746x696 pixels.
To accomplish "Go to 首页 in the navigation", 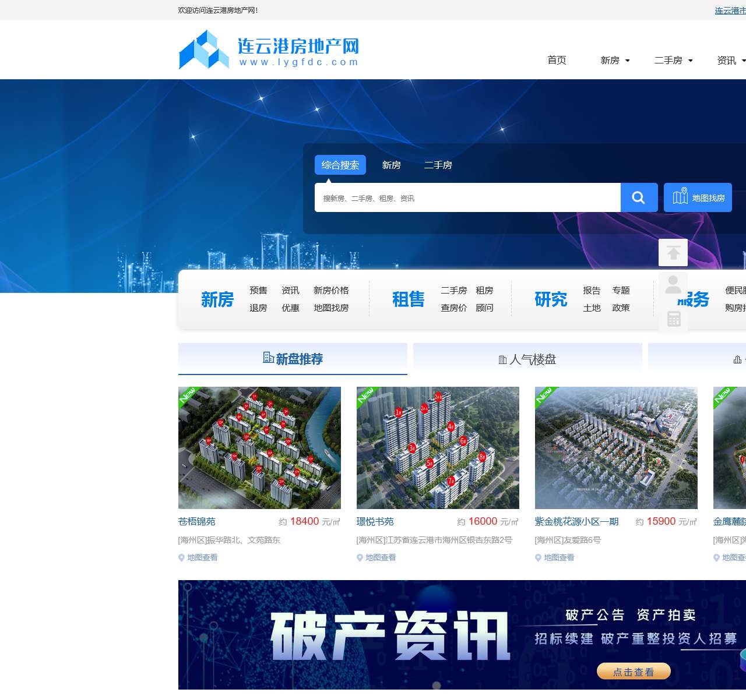I will [557, 60].
